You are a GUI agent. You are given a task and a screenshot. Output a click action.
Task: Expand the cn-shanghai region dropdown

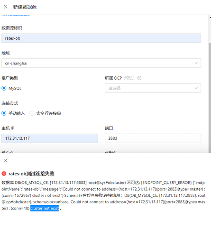(101, 63)
